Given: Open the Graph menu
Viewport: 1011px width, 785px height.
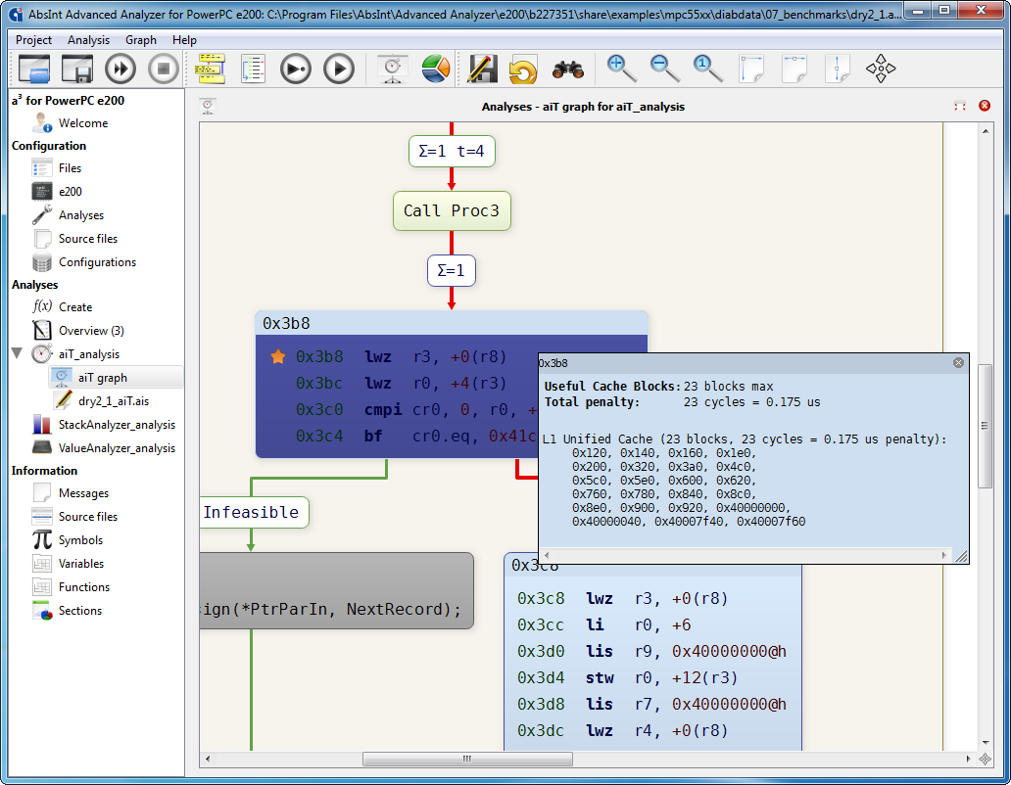Looking at the screenshot, I should 140,40.
